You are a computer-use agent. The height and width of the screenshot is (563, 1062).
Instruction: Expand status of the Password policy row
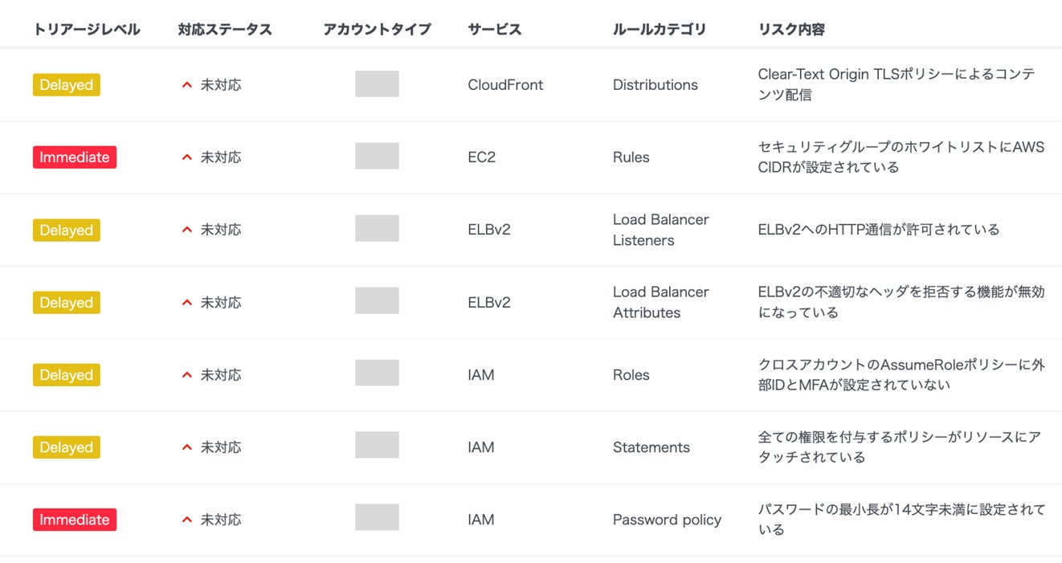click(x=187, y=520)
